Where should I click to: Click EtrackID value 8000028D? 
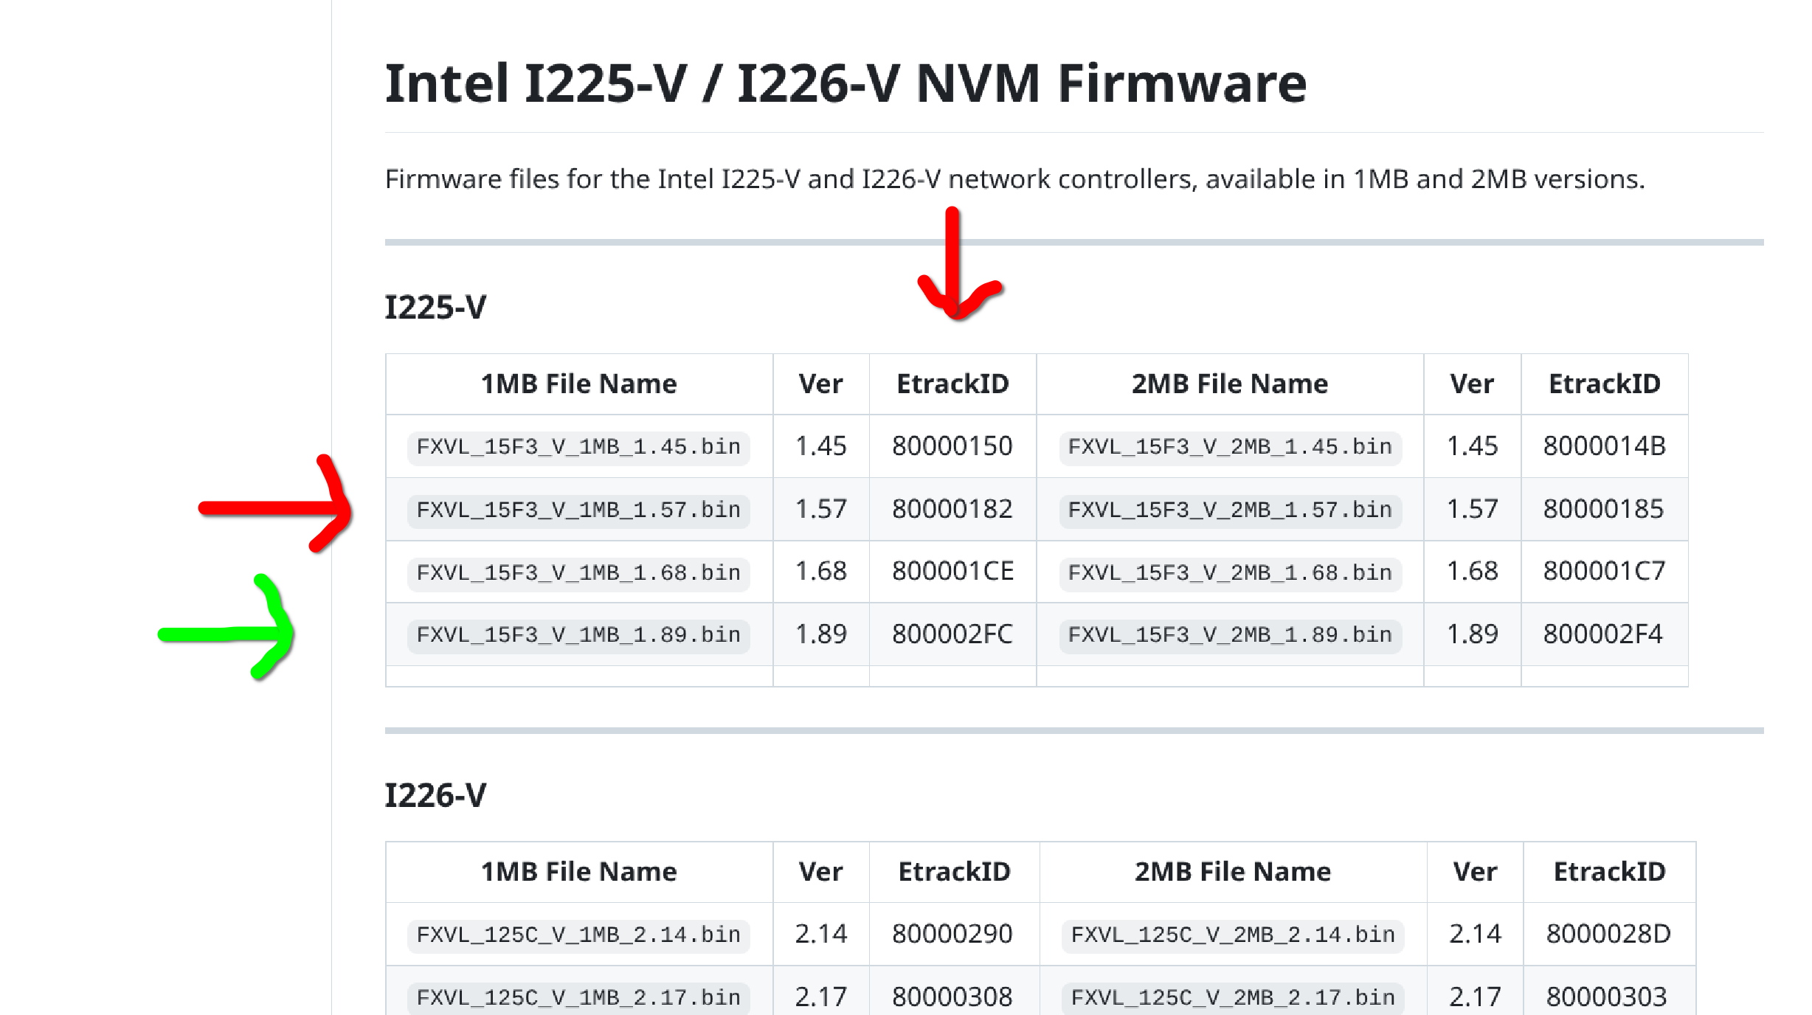pyautogui.click(x=1608, y=934)
